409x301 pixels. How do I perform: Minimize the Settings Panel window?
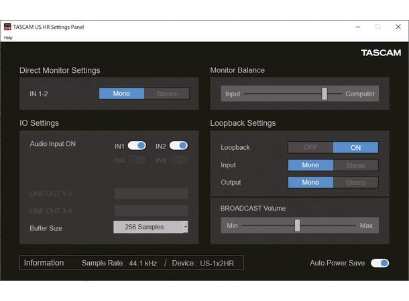pyautogui.click(x=358, y=27)
